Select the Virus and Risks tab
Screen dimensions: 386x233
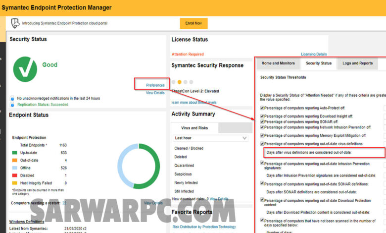pyautogui.click(x=194, y=128)
